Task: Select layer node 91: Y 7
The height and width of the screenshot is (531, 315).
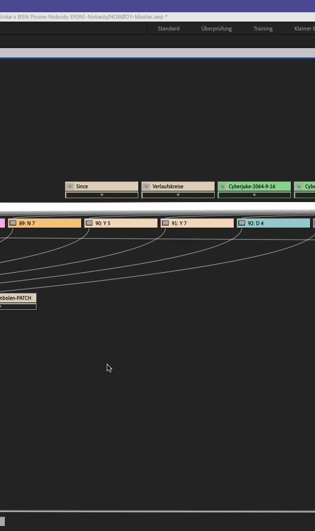Action: coord(197,223)
